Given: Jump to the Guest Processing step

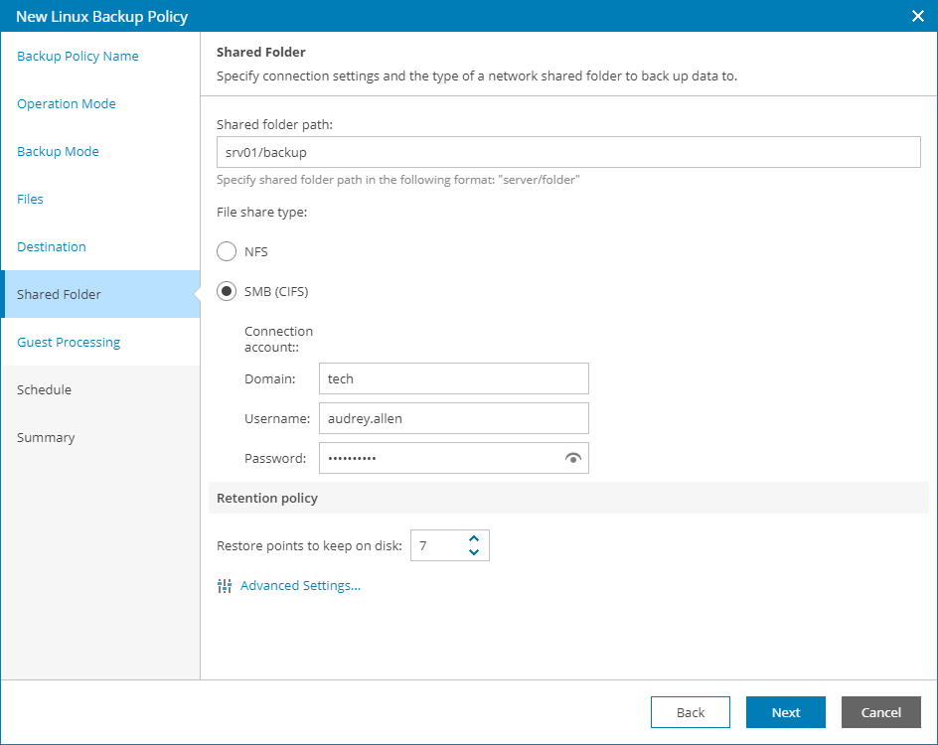Looking at the screenshot, I should pos(69,342).
